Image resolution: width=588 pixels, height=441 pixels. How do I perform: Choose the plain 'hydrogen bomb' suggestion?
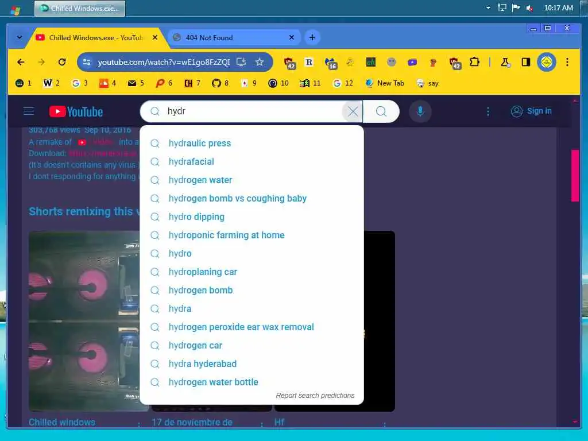252,290
